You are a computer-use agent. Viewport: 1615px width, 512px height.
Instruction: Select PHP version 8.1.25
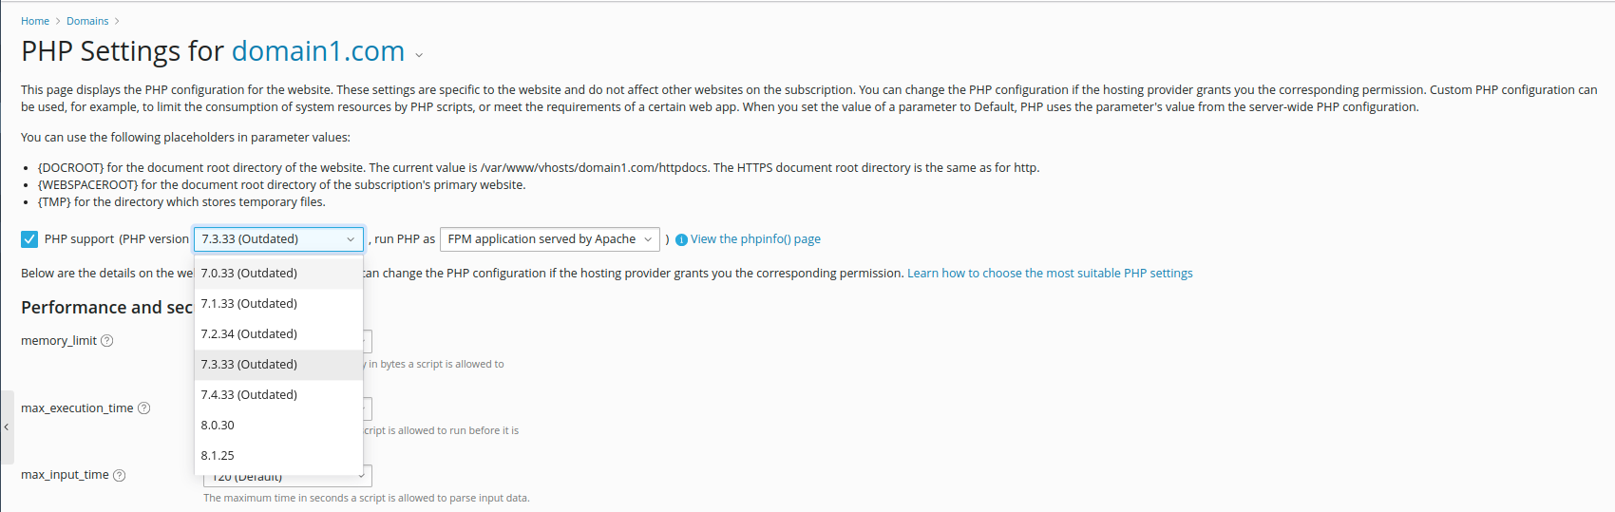[x=218, y=456]
